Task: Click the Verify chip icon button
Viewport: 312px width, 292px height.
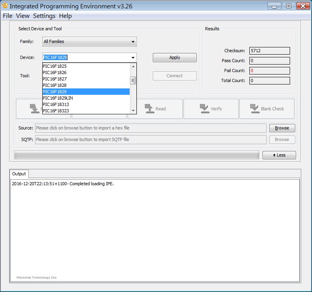Action: tap(211, 109)
